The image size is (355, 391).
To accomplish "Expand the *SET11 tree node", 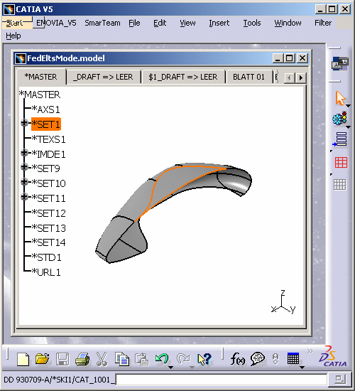I will pos(24,197).
